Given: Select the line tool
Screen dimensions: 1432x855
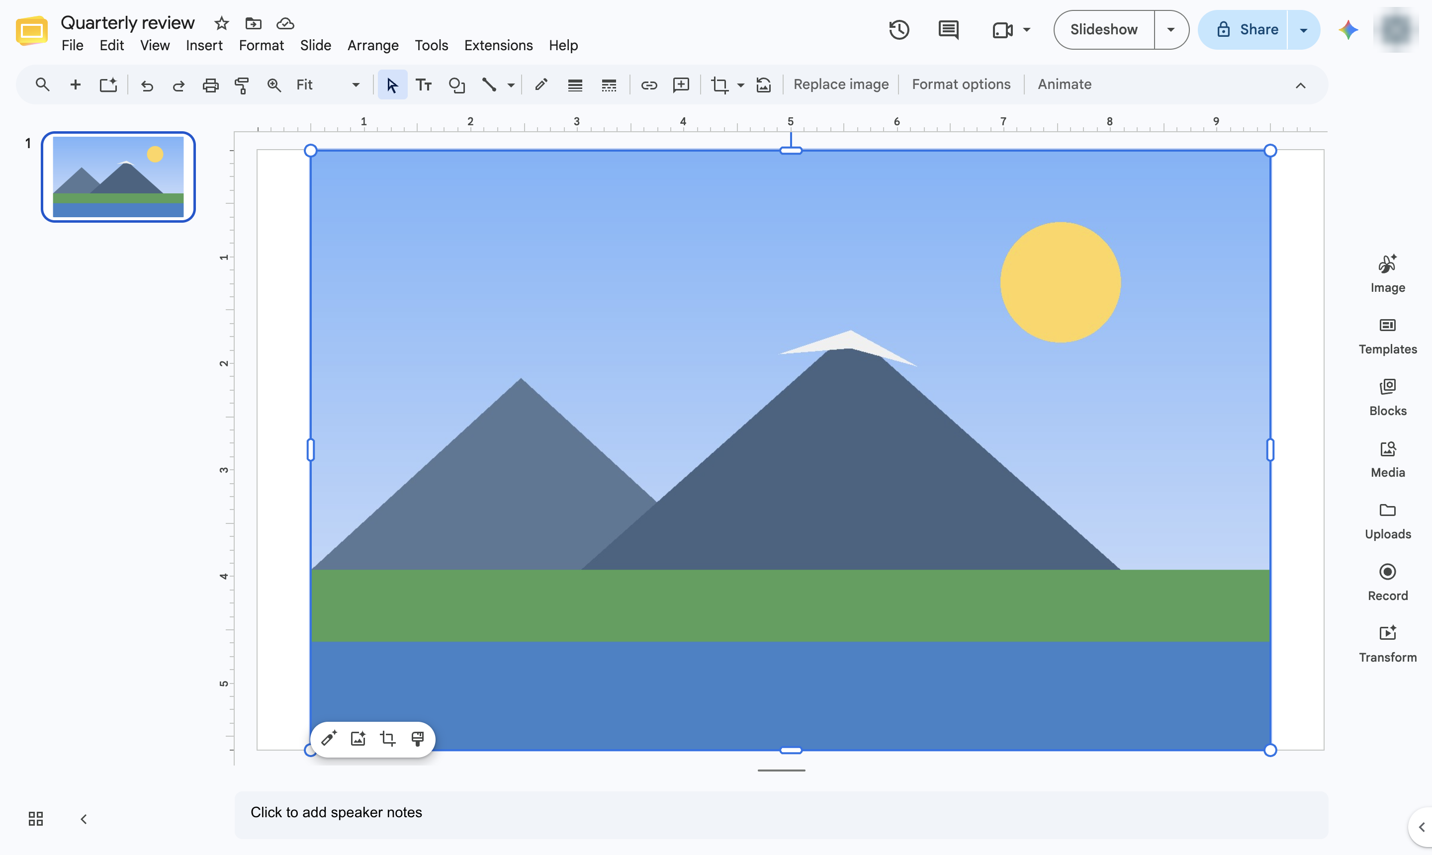Looking at the screenshot, I should [x=489, y=85].
